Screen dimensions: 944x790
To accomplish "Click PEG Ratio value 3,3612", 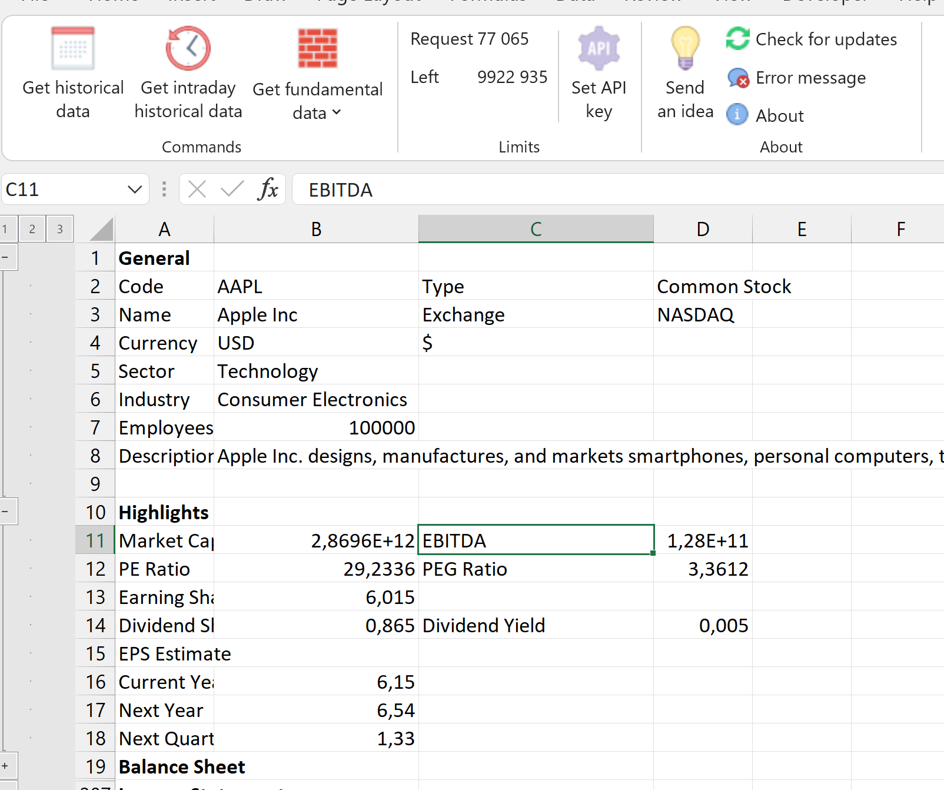I will [703, 569].
